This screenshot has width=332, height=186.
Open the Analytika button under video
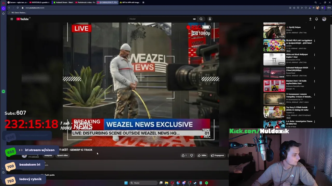click(48, 156)
